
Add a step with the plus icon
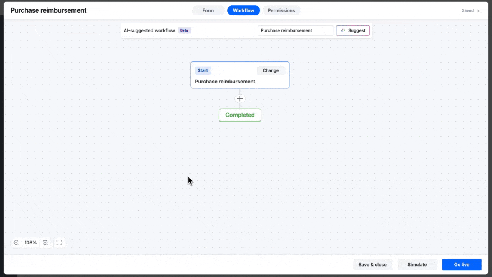coord(240,99)
